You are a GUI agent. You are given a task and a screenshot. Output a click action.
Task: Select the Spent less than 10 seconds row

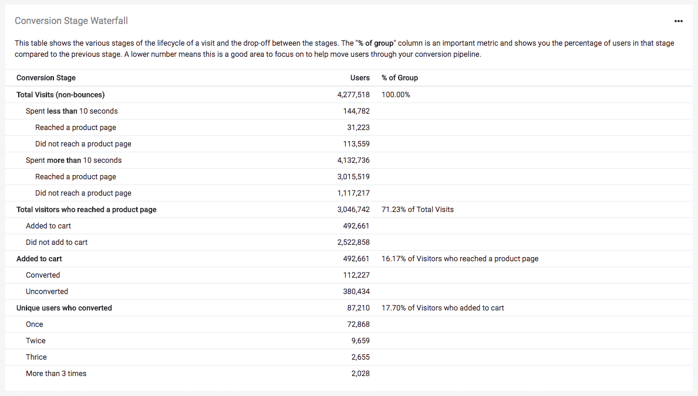click(72, 111)
